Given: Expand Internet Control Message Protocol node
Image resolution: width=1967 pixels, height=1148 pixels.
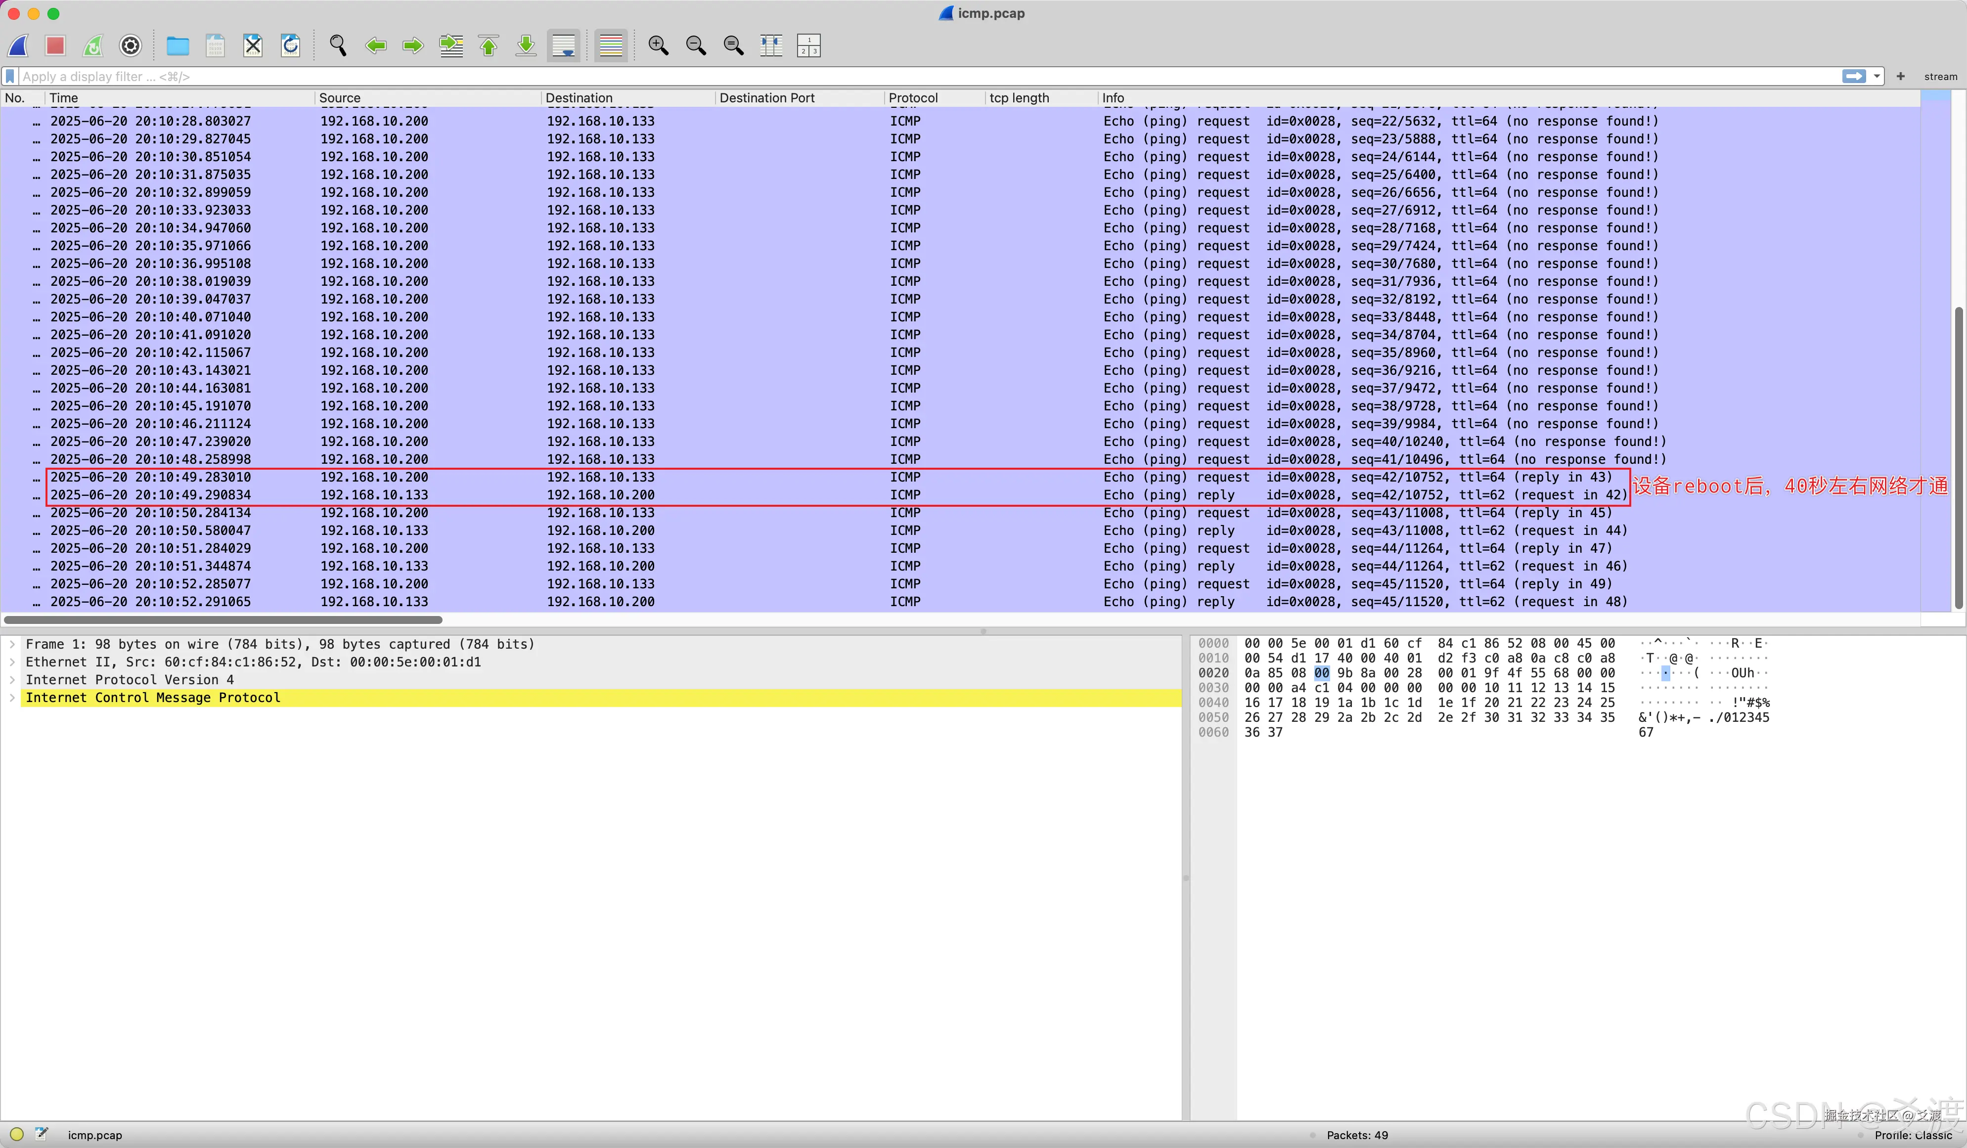Looking at the screenshot, I should pyautogui.click(x=12, y=698).
